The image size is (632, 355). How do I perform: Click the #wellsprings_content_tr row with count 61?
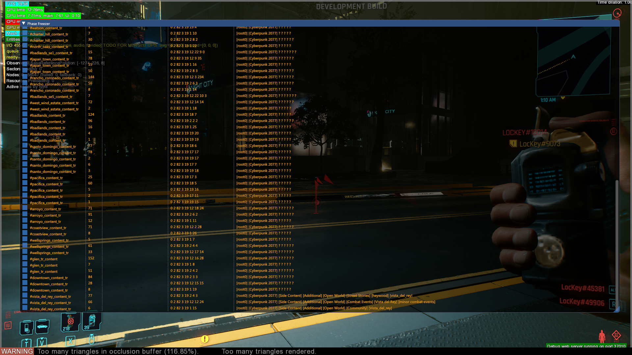click(x=49, y=247)
